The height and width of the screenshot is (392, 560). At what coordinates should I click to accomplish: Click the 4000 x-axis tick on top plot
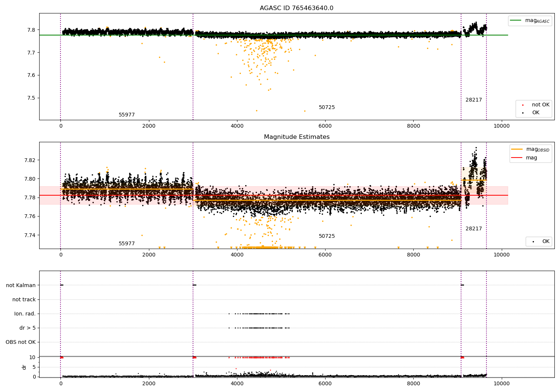tap(237, 126)
